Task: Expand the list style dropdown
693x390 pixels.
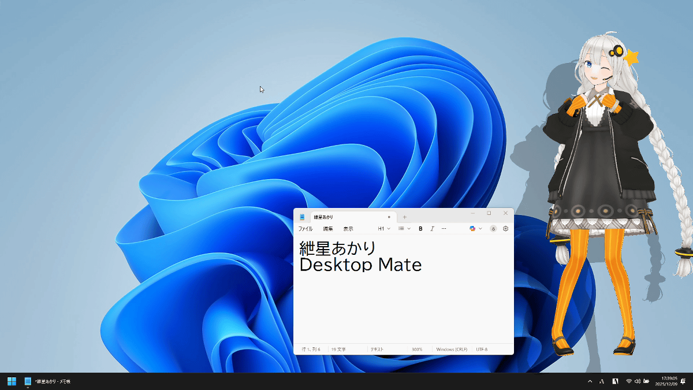Action: point(404,229)
